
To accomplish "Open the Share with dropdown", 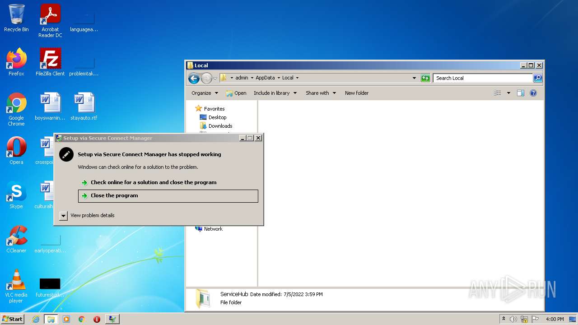I will [321, 93].
